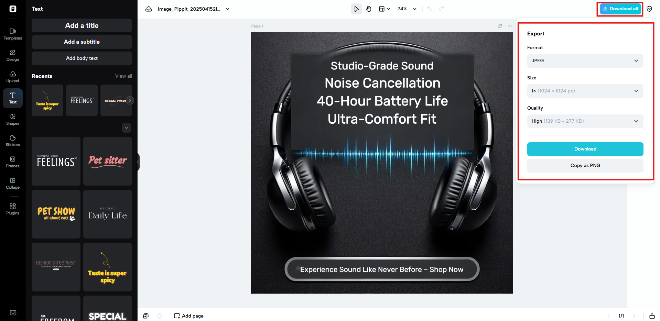Select the Text tab in the sidebar
The height and width of the screenshot is (321, 660).
(12, 98)
